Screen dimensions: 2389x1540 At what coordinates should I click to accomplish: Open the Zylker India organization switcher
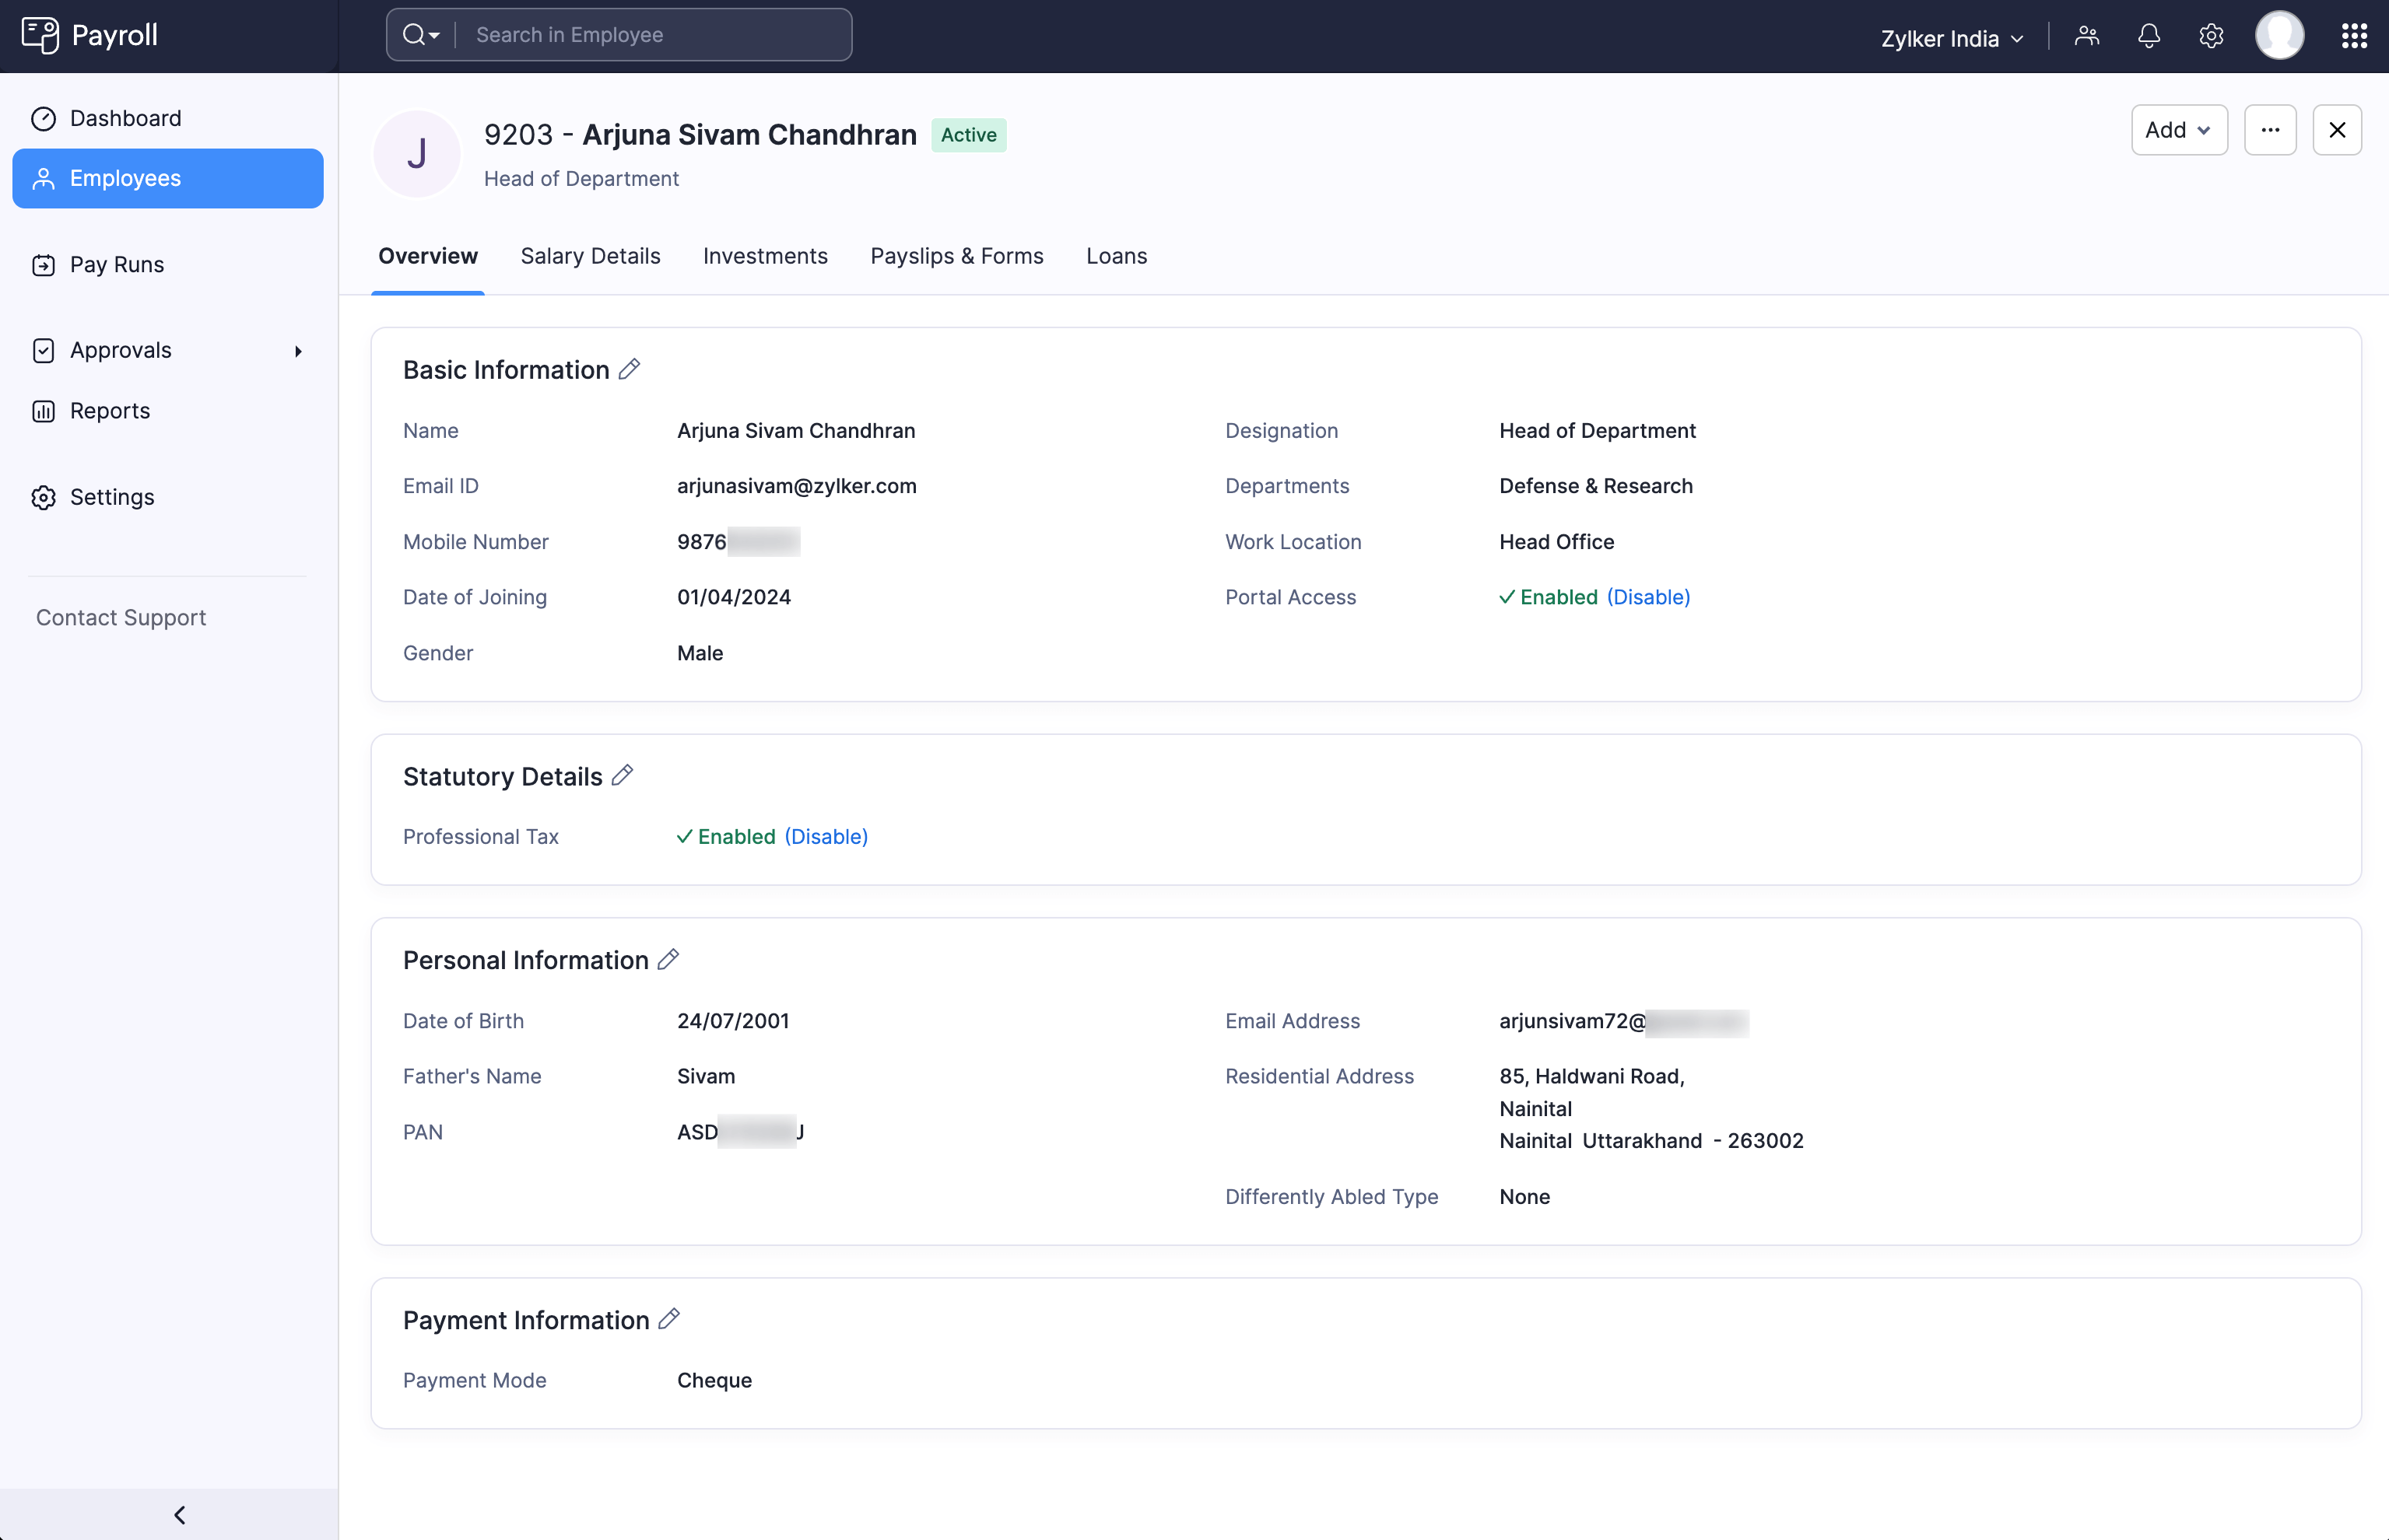(1951, 38)
